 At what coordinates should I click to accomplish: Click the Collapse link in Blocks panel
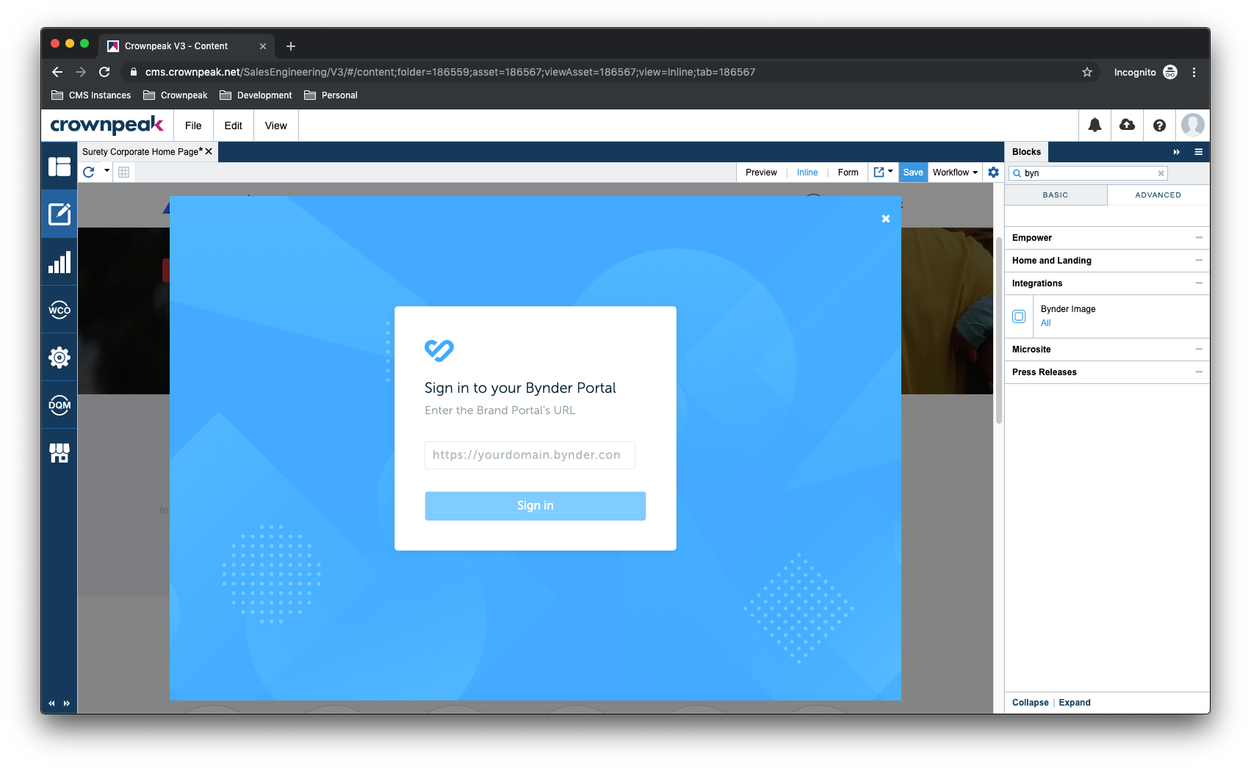click(x=1030, y=703)
